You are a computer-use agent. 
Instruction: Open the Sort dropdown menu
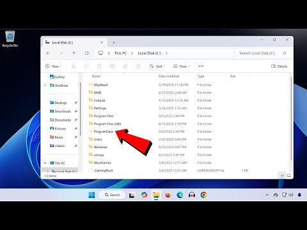tap(157, 66)
